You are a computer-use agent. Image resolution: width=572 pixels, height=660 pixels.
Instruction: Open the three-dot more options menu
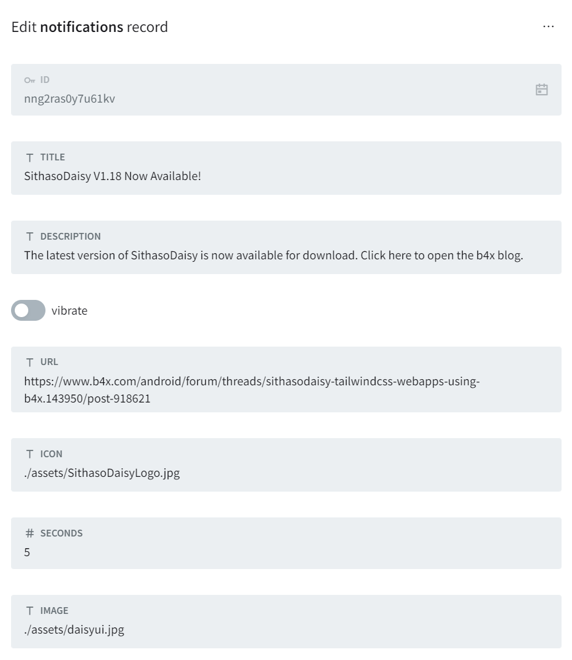tap(548, 27)
